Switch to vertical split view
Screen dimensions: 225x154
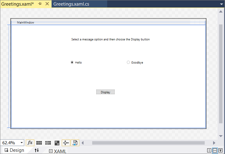coord(209,151)
